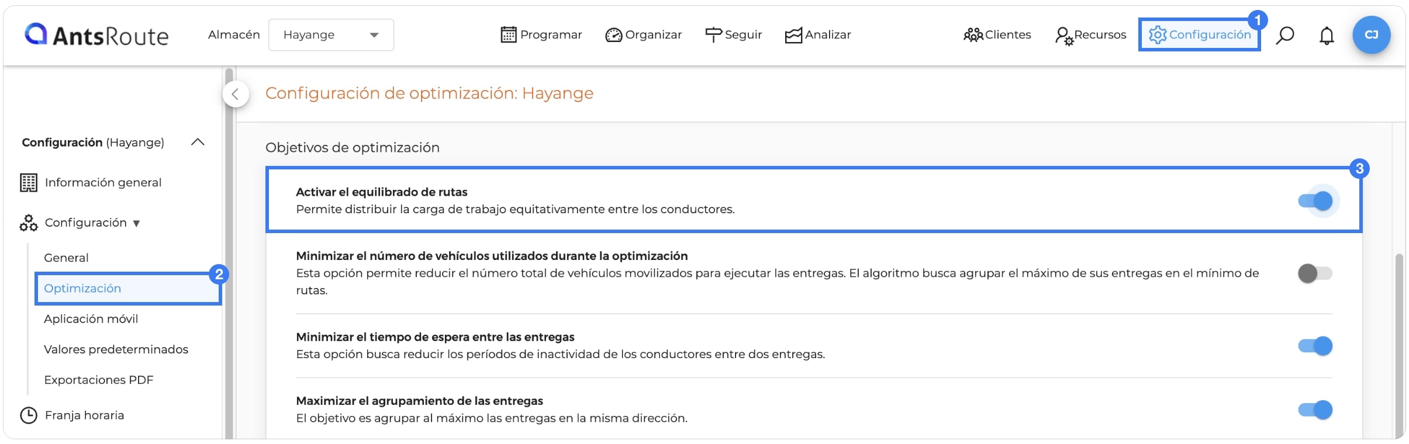Click the heading 'Configuración de optimización: Hayange'
Screen dimensions: 1409x444
[x=430, y=93]
